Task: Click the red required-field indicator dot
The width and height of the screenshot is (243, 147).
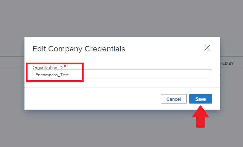Action: [x=65, y=66]
